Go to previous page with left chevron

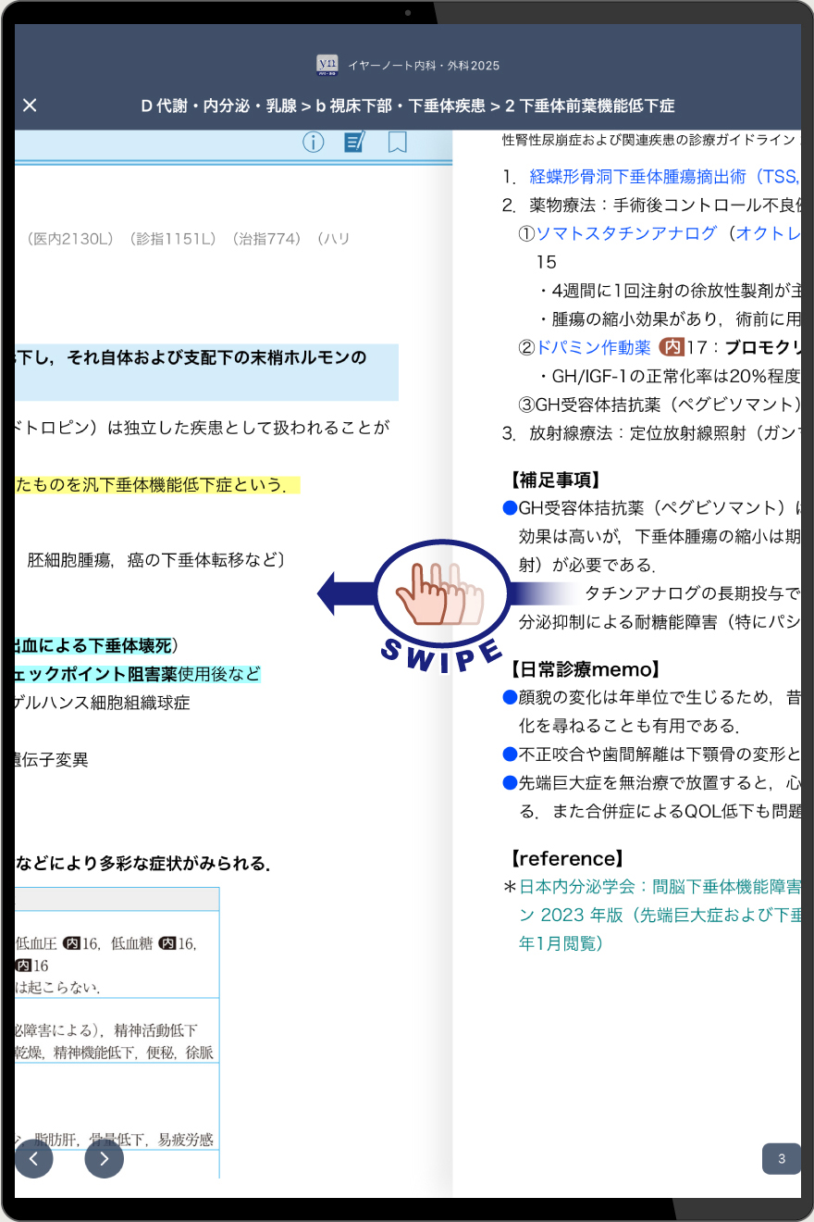coord(33,1158)
